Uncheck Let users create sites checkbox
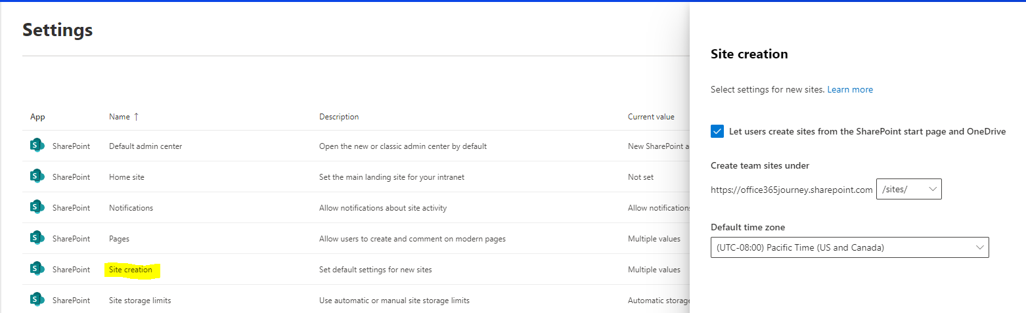1026x313 pixels. click(717, 131)
